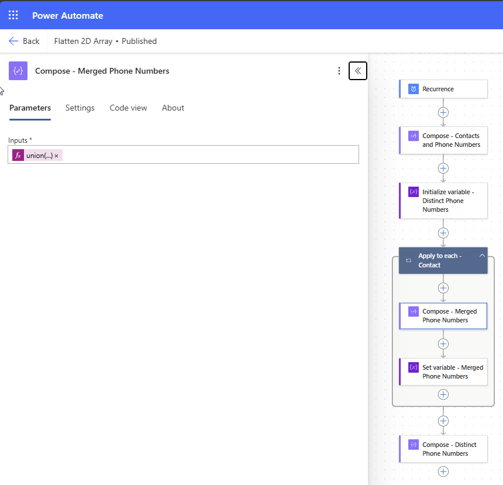Add a step below Compose - Distinct Phone Numbers
Viewport: 503px width, 485px height.
tap(443, 472)
